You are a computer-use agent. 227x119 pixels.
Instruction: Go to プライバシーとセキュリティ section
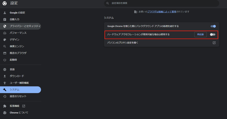click(x=20, y=26)
